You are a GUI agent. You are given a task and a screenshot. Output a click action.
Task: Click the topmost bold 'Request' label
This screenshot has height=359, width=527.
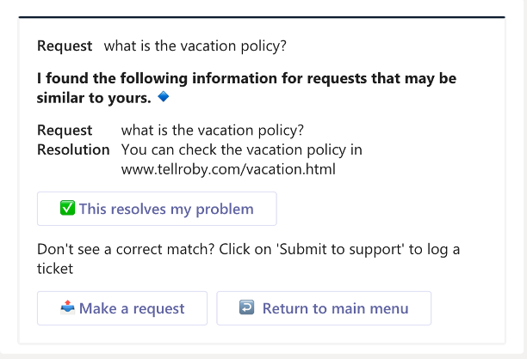(x=65, y=46)
